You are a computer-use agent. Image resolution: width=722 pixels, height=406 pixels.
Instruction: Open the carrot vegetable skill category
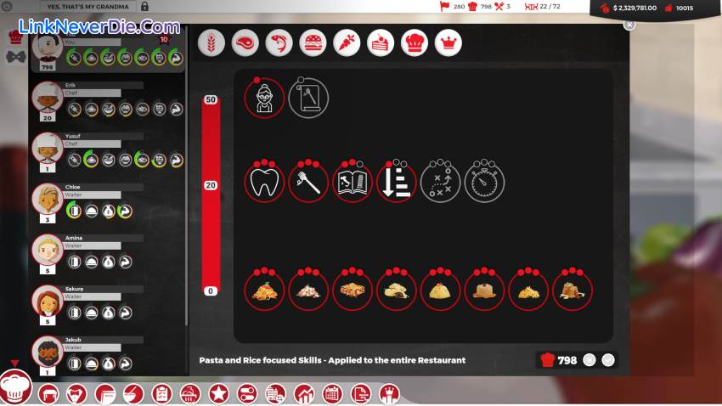[x=347, y=42]
